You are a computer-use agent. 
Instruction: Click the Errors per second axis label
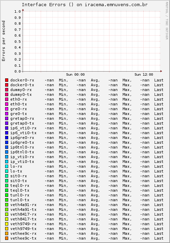[x=3, y=41]
